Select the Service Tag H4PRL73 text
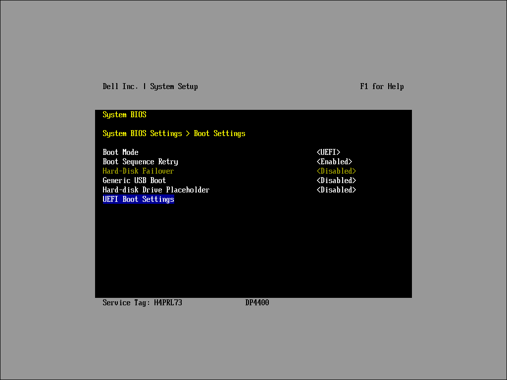Image resolution: width=507 pixels, height=380 pixels. point(142,302)
